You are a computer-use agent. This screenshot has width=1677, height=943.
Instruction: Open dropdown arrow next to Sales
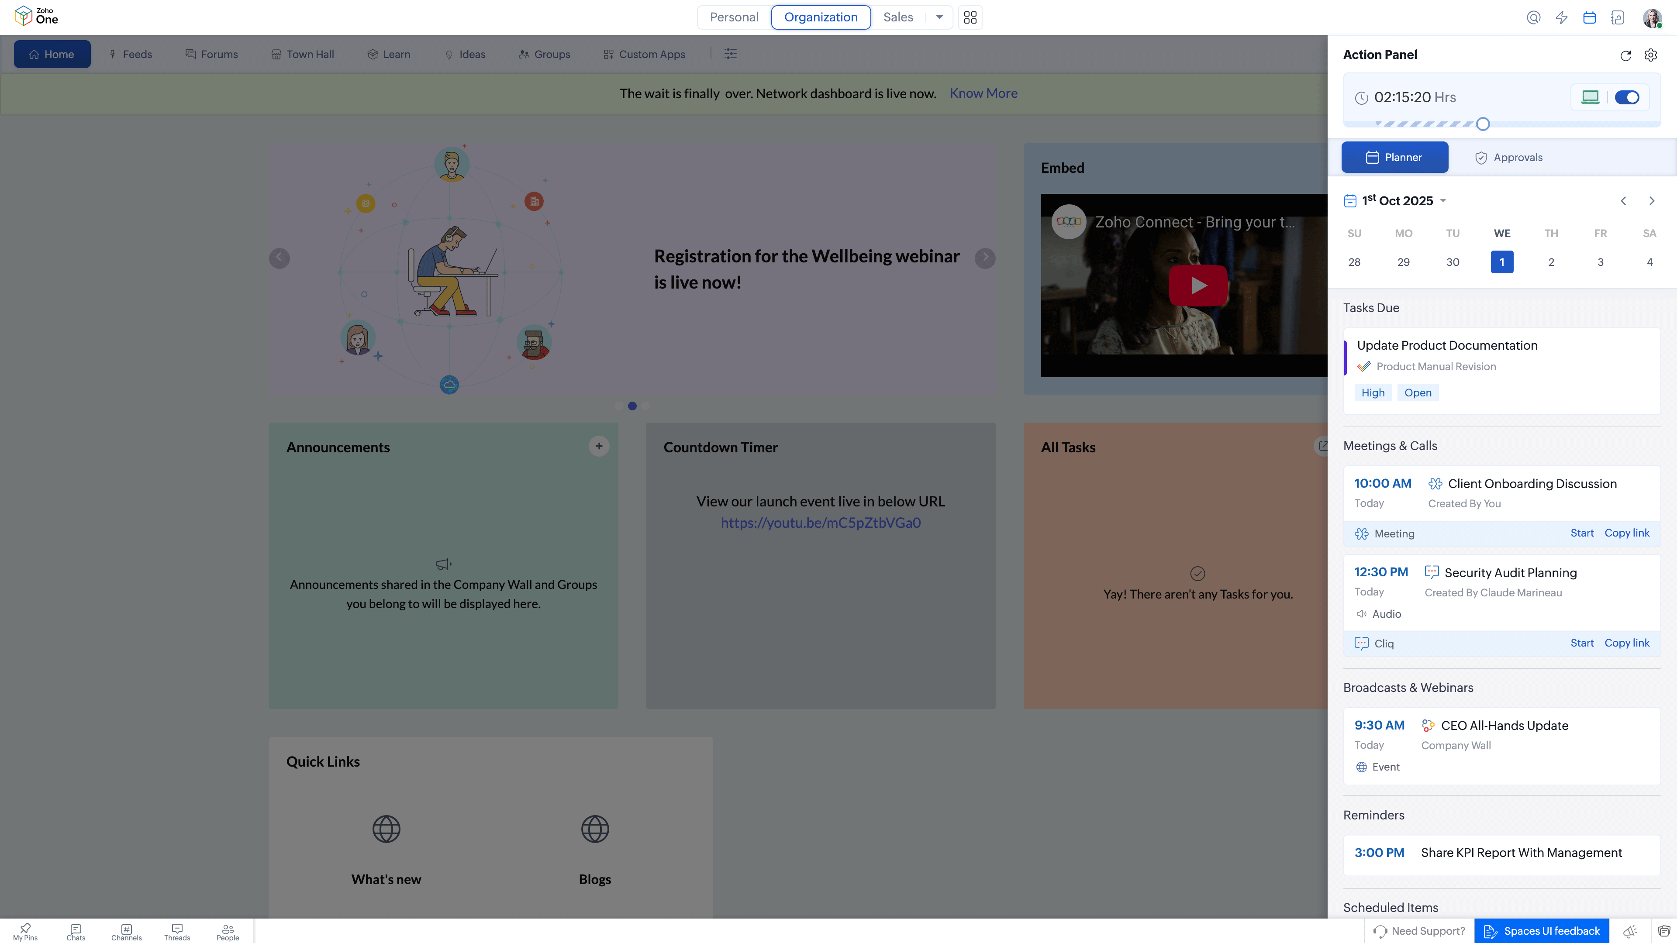pos(939,17)
